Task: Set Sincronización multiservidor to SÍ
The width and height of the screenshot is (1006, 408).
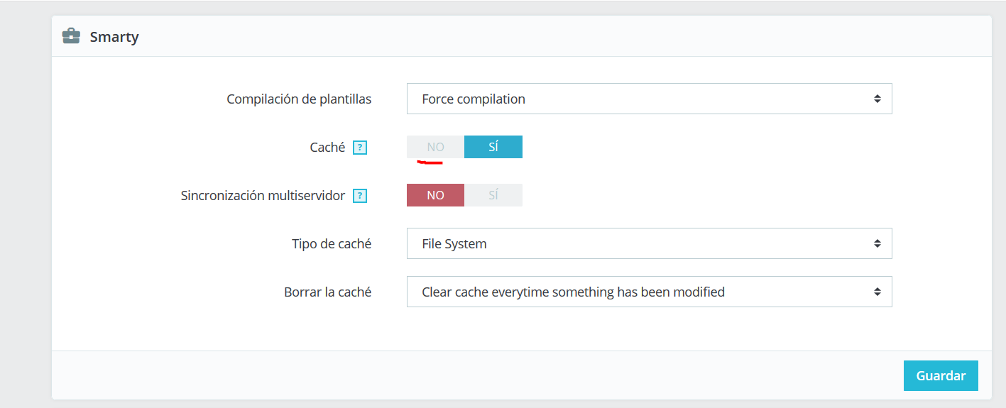Action: tap(493, 195)
